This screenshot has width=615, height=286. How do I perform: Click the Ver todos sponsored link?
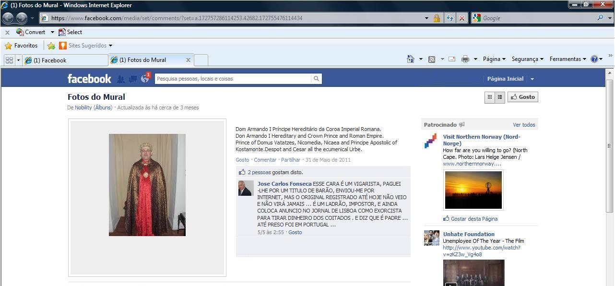[524, 125]
